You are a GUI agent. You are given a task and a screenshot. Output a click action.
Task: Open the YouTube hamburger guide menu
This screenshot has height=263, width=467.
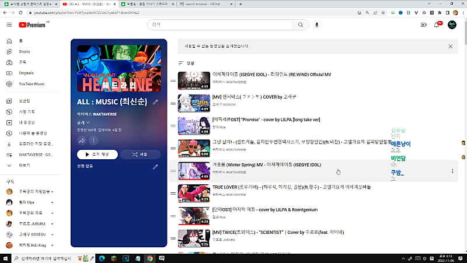point(9,24)
